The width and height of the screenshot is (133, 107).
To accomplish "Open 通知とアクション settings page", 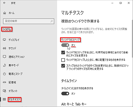I will tap(17, 57).
